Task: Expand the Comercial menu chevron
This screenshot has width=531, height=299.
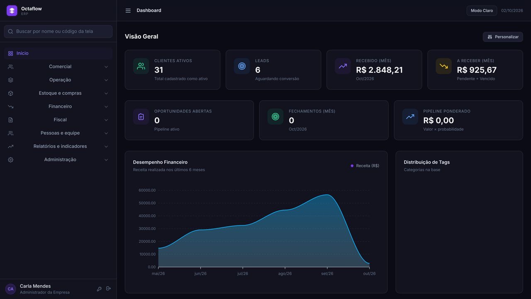Action: (106, 67)
